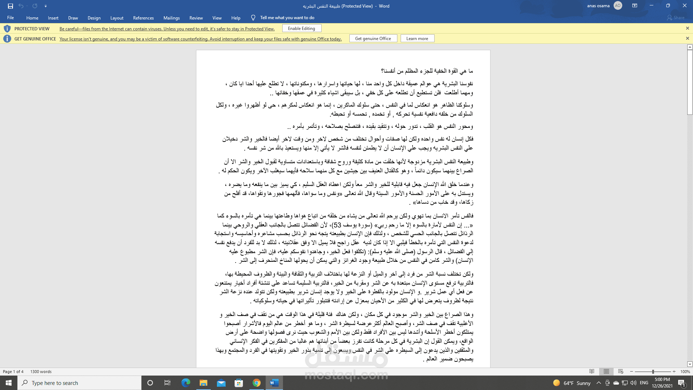
Task: Click scrollbar down arrow
Action: tap(690, 364)
